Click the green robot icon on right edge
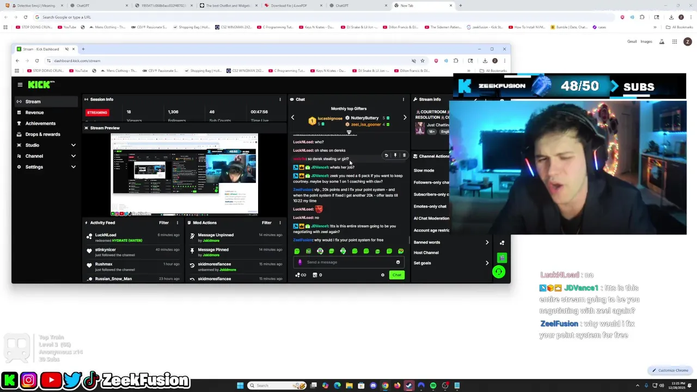Viewport: 697px width, 392px height. tap(502, 258)
